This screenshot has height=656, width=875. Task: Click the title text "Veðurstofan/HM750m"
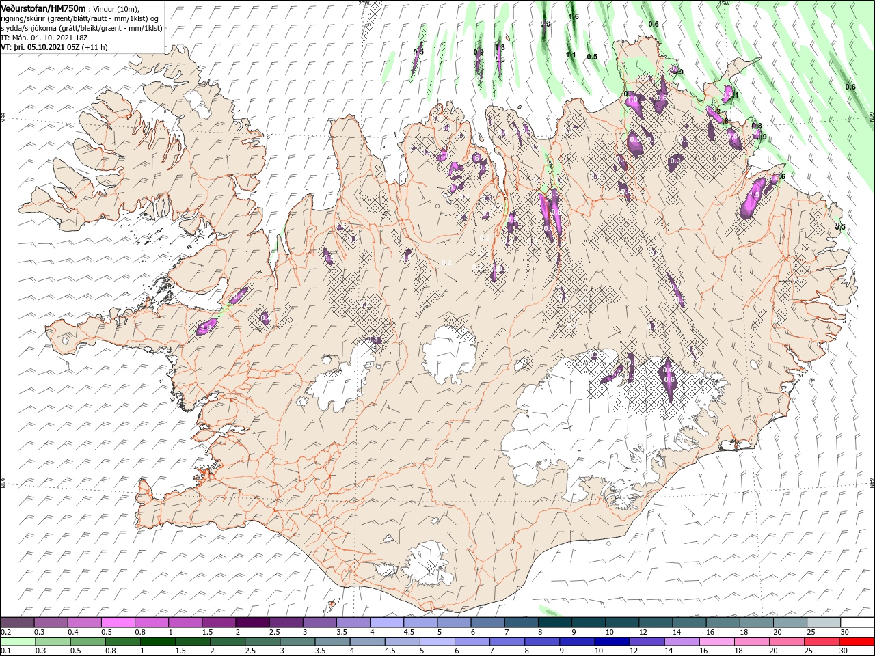click(x=43, y=8)
